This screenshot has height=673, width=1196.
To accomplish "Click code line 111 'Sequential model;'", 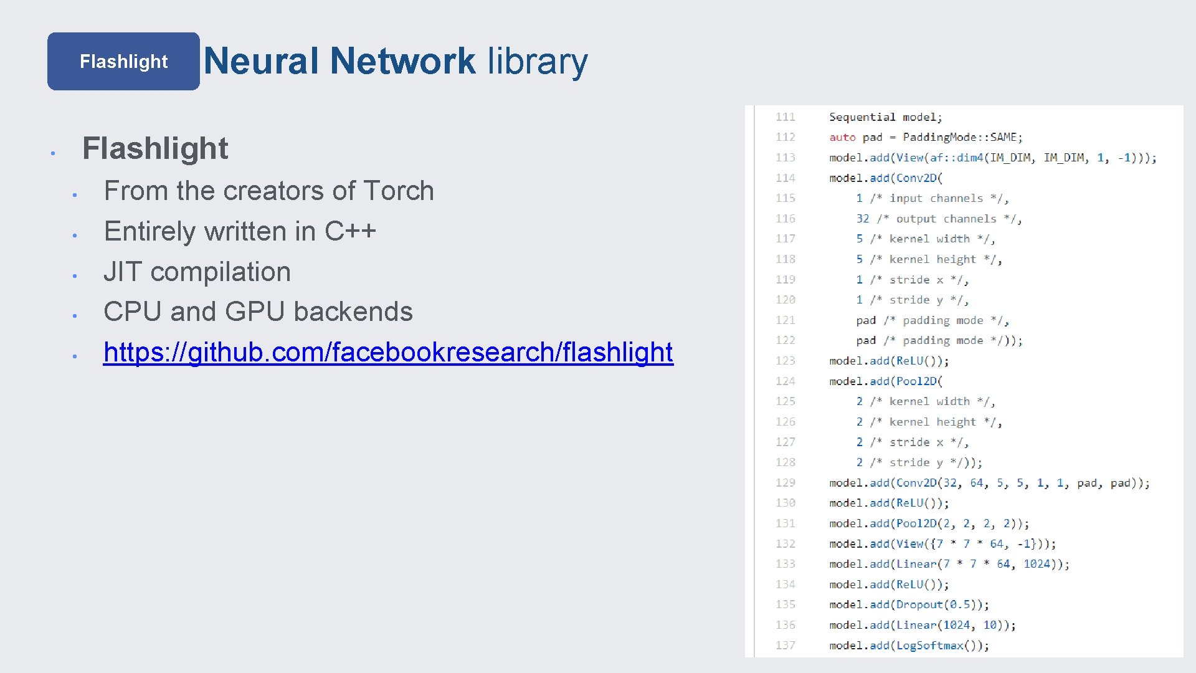I will point(885,117).
